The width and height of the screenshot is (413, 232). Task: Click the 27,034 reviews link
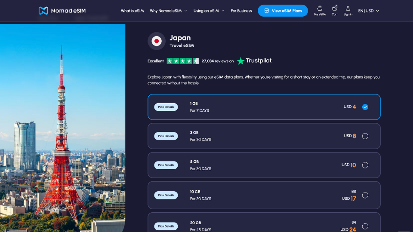(217, 61)
